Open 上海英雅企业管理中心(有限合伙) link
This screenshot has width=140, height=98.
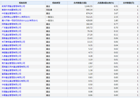point(16,17)
